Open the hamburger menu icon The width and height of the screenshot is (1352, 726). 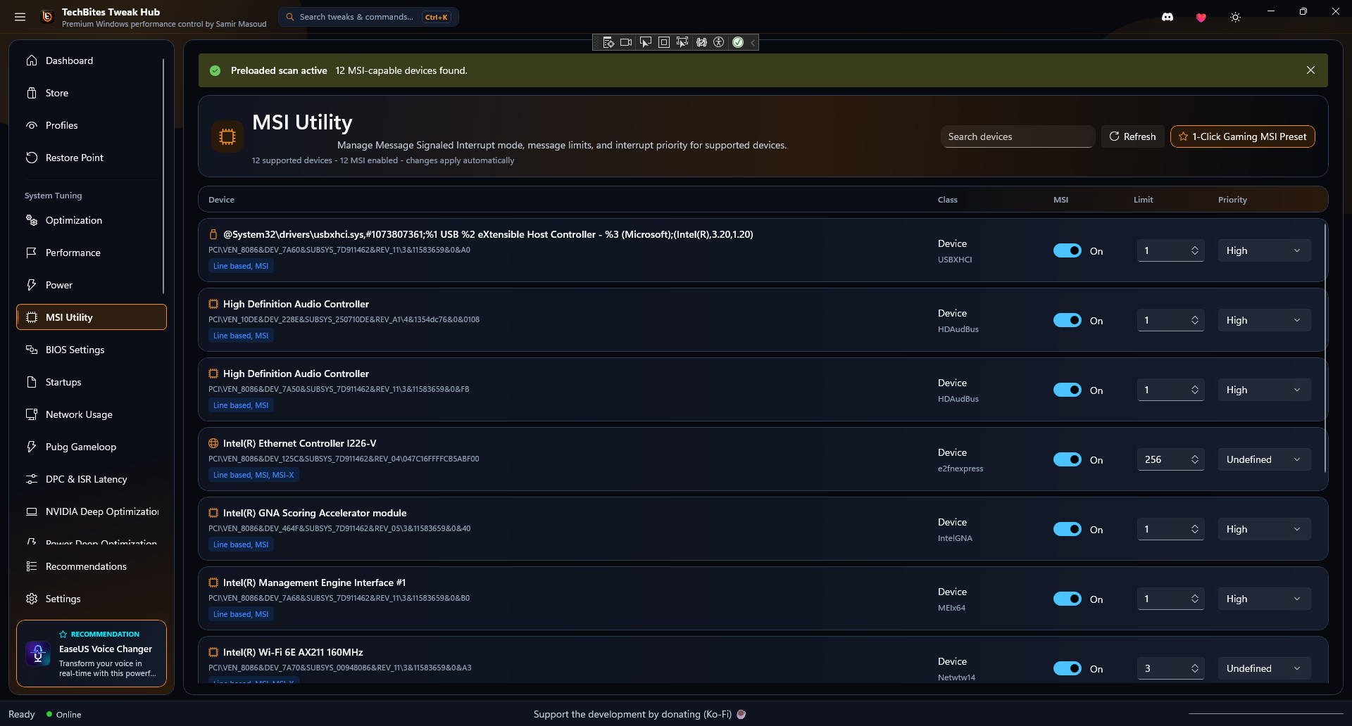click(x=20, y=17)
